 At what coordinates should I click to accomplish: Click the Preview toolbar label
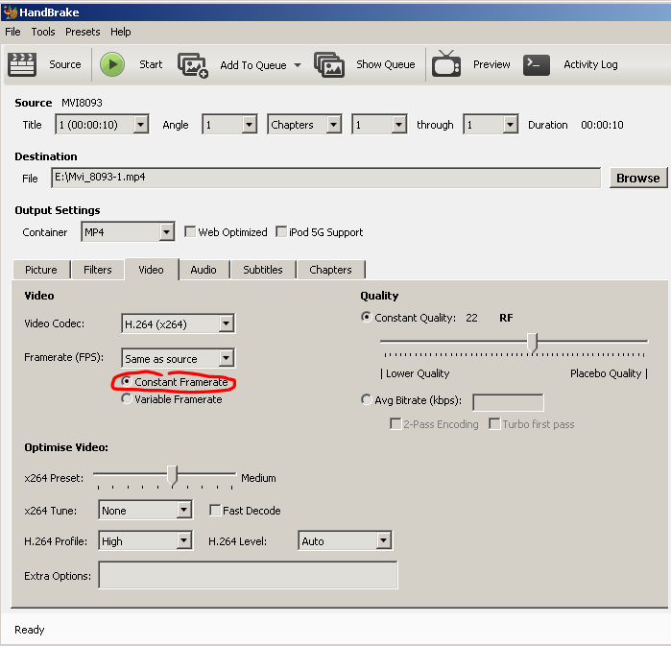[491, 64]
